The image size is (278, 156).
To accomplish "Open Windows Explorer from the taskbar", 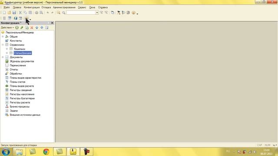I will 19,152.
